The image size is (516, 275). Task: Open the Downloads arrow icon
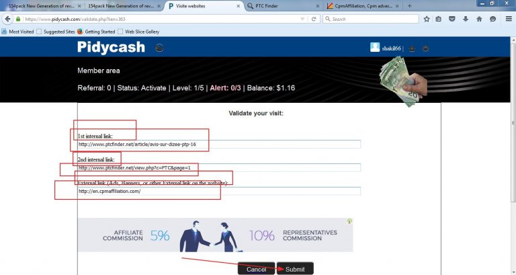pos(466,19)
